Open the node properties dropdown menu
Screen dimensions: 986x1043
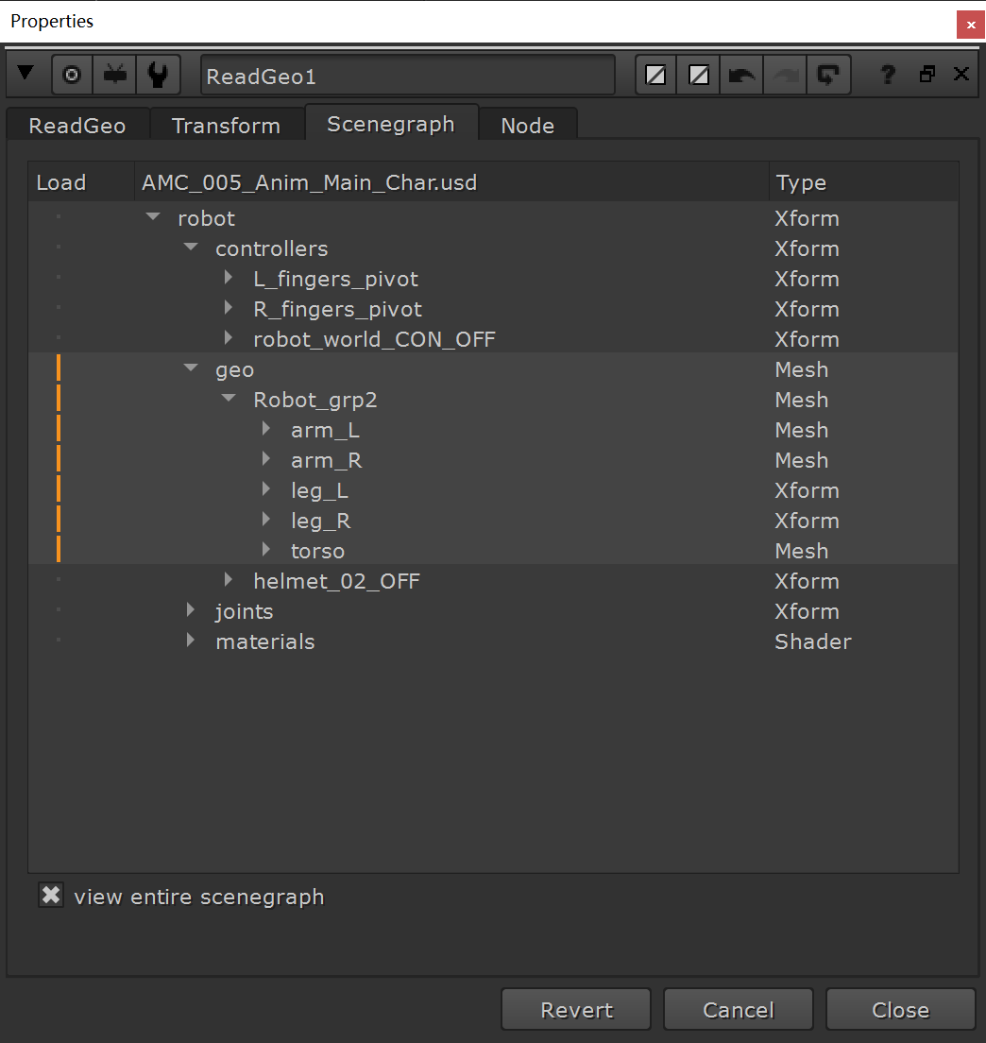[25, 74]
